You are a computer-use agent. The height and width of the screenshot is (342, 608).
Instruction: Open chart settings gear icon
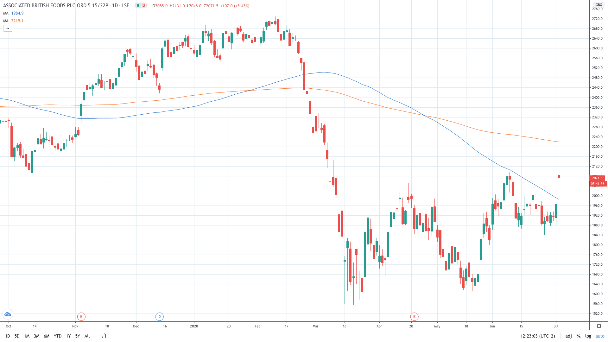click(599, 326)
